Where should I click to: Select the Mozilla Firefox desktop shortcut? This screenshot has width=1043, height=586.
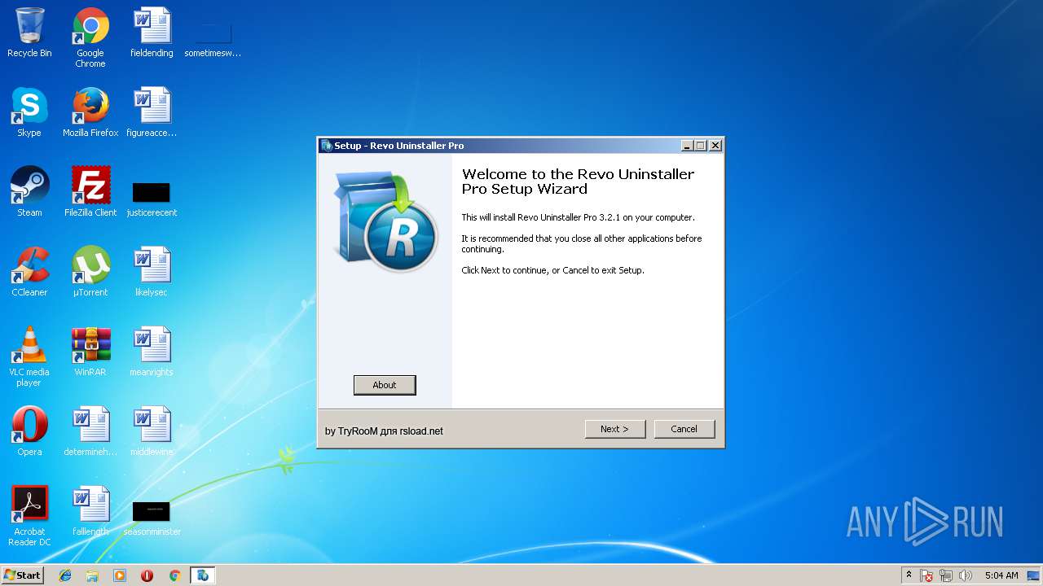pyautogui.click(x=90, y=112)
